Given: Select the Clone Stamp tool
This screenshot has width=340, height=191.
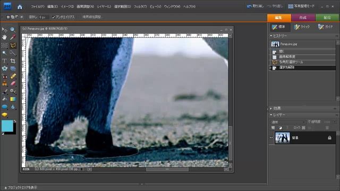Looking at the screenshot, I should [4, 84].
